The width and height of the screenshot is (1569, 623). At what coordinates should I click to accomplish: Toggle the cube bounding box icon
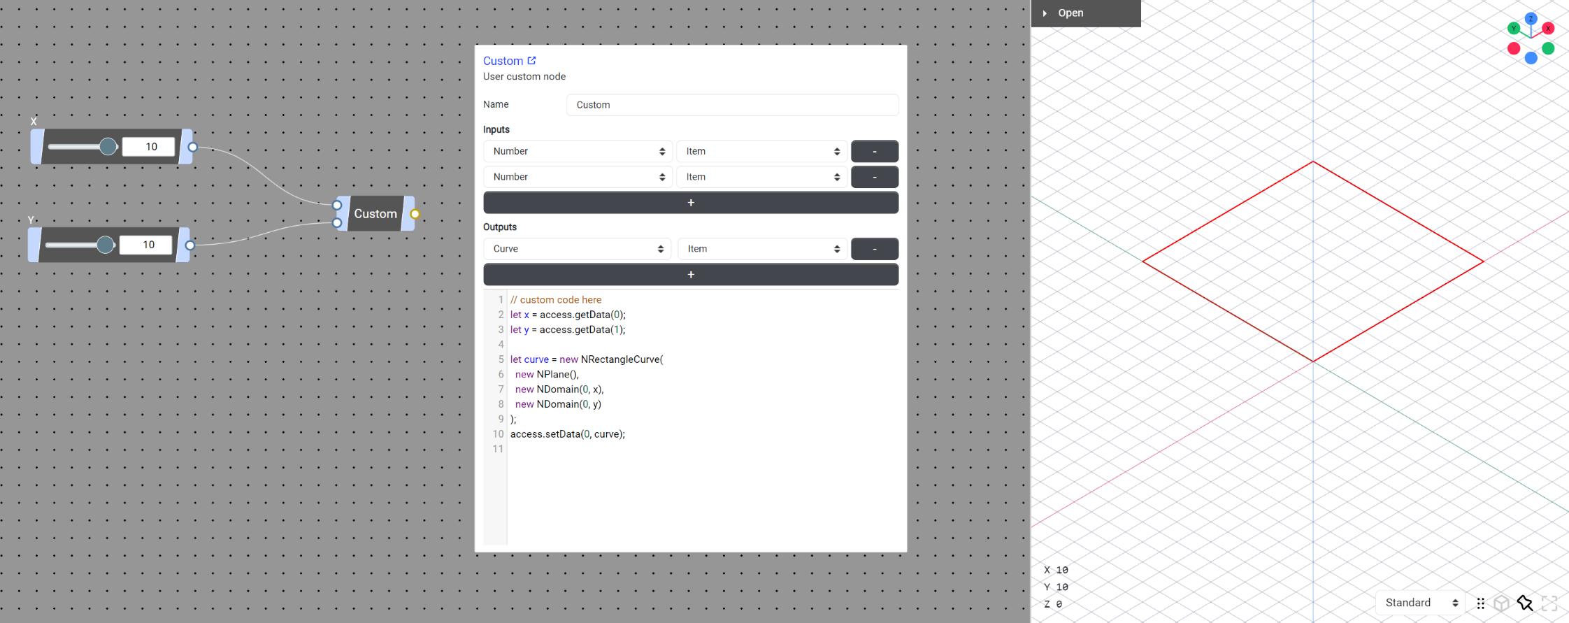coord(1501,603)
